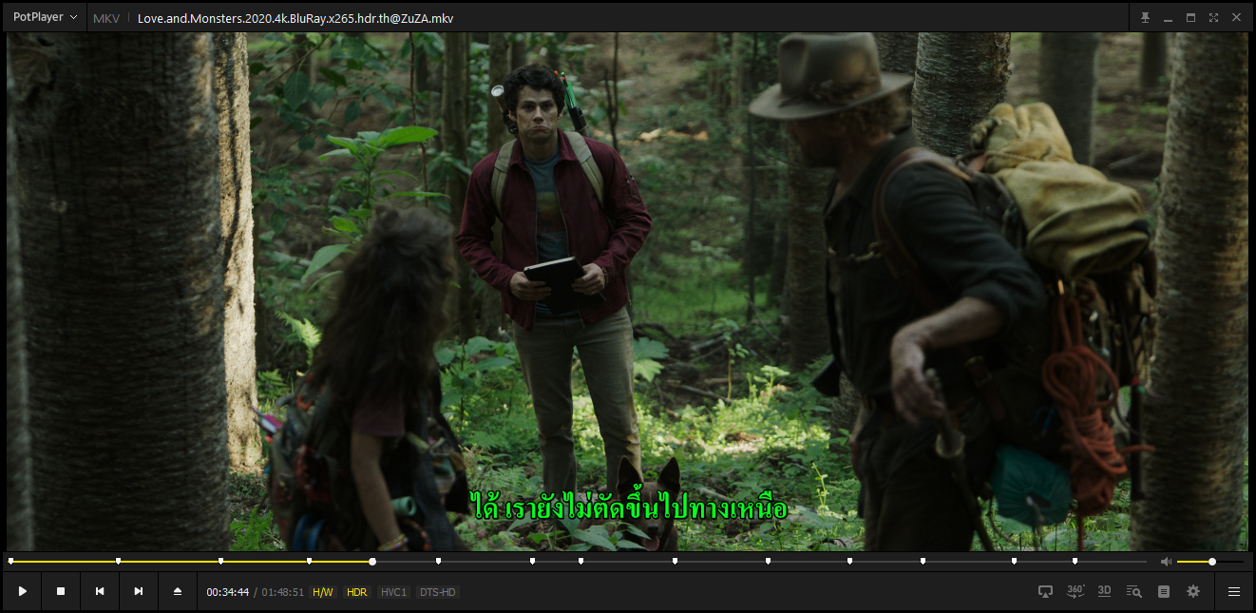Minimize the PotPlayer window
This screenshot has width=1256, height=613.
coord(1168,18)
